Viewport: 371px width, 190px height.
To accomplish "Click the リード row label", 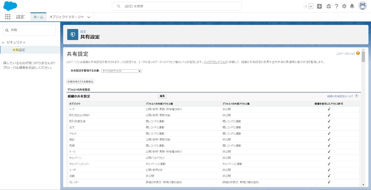I will (x=72, y=109).
